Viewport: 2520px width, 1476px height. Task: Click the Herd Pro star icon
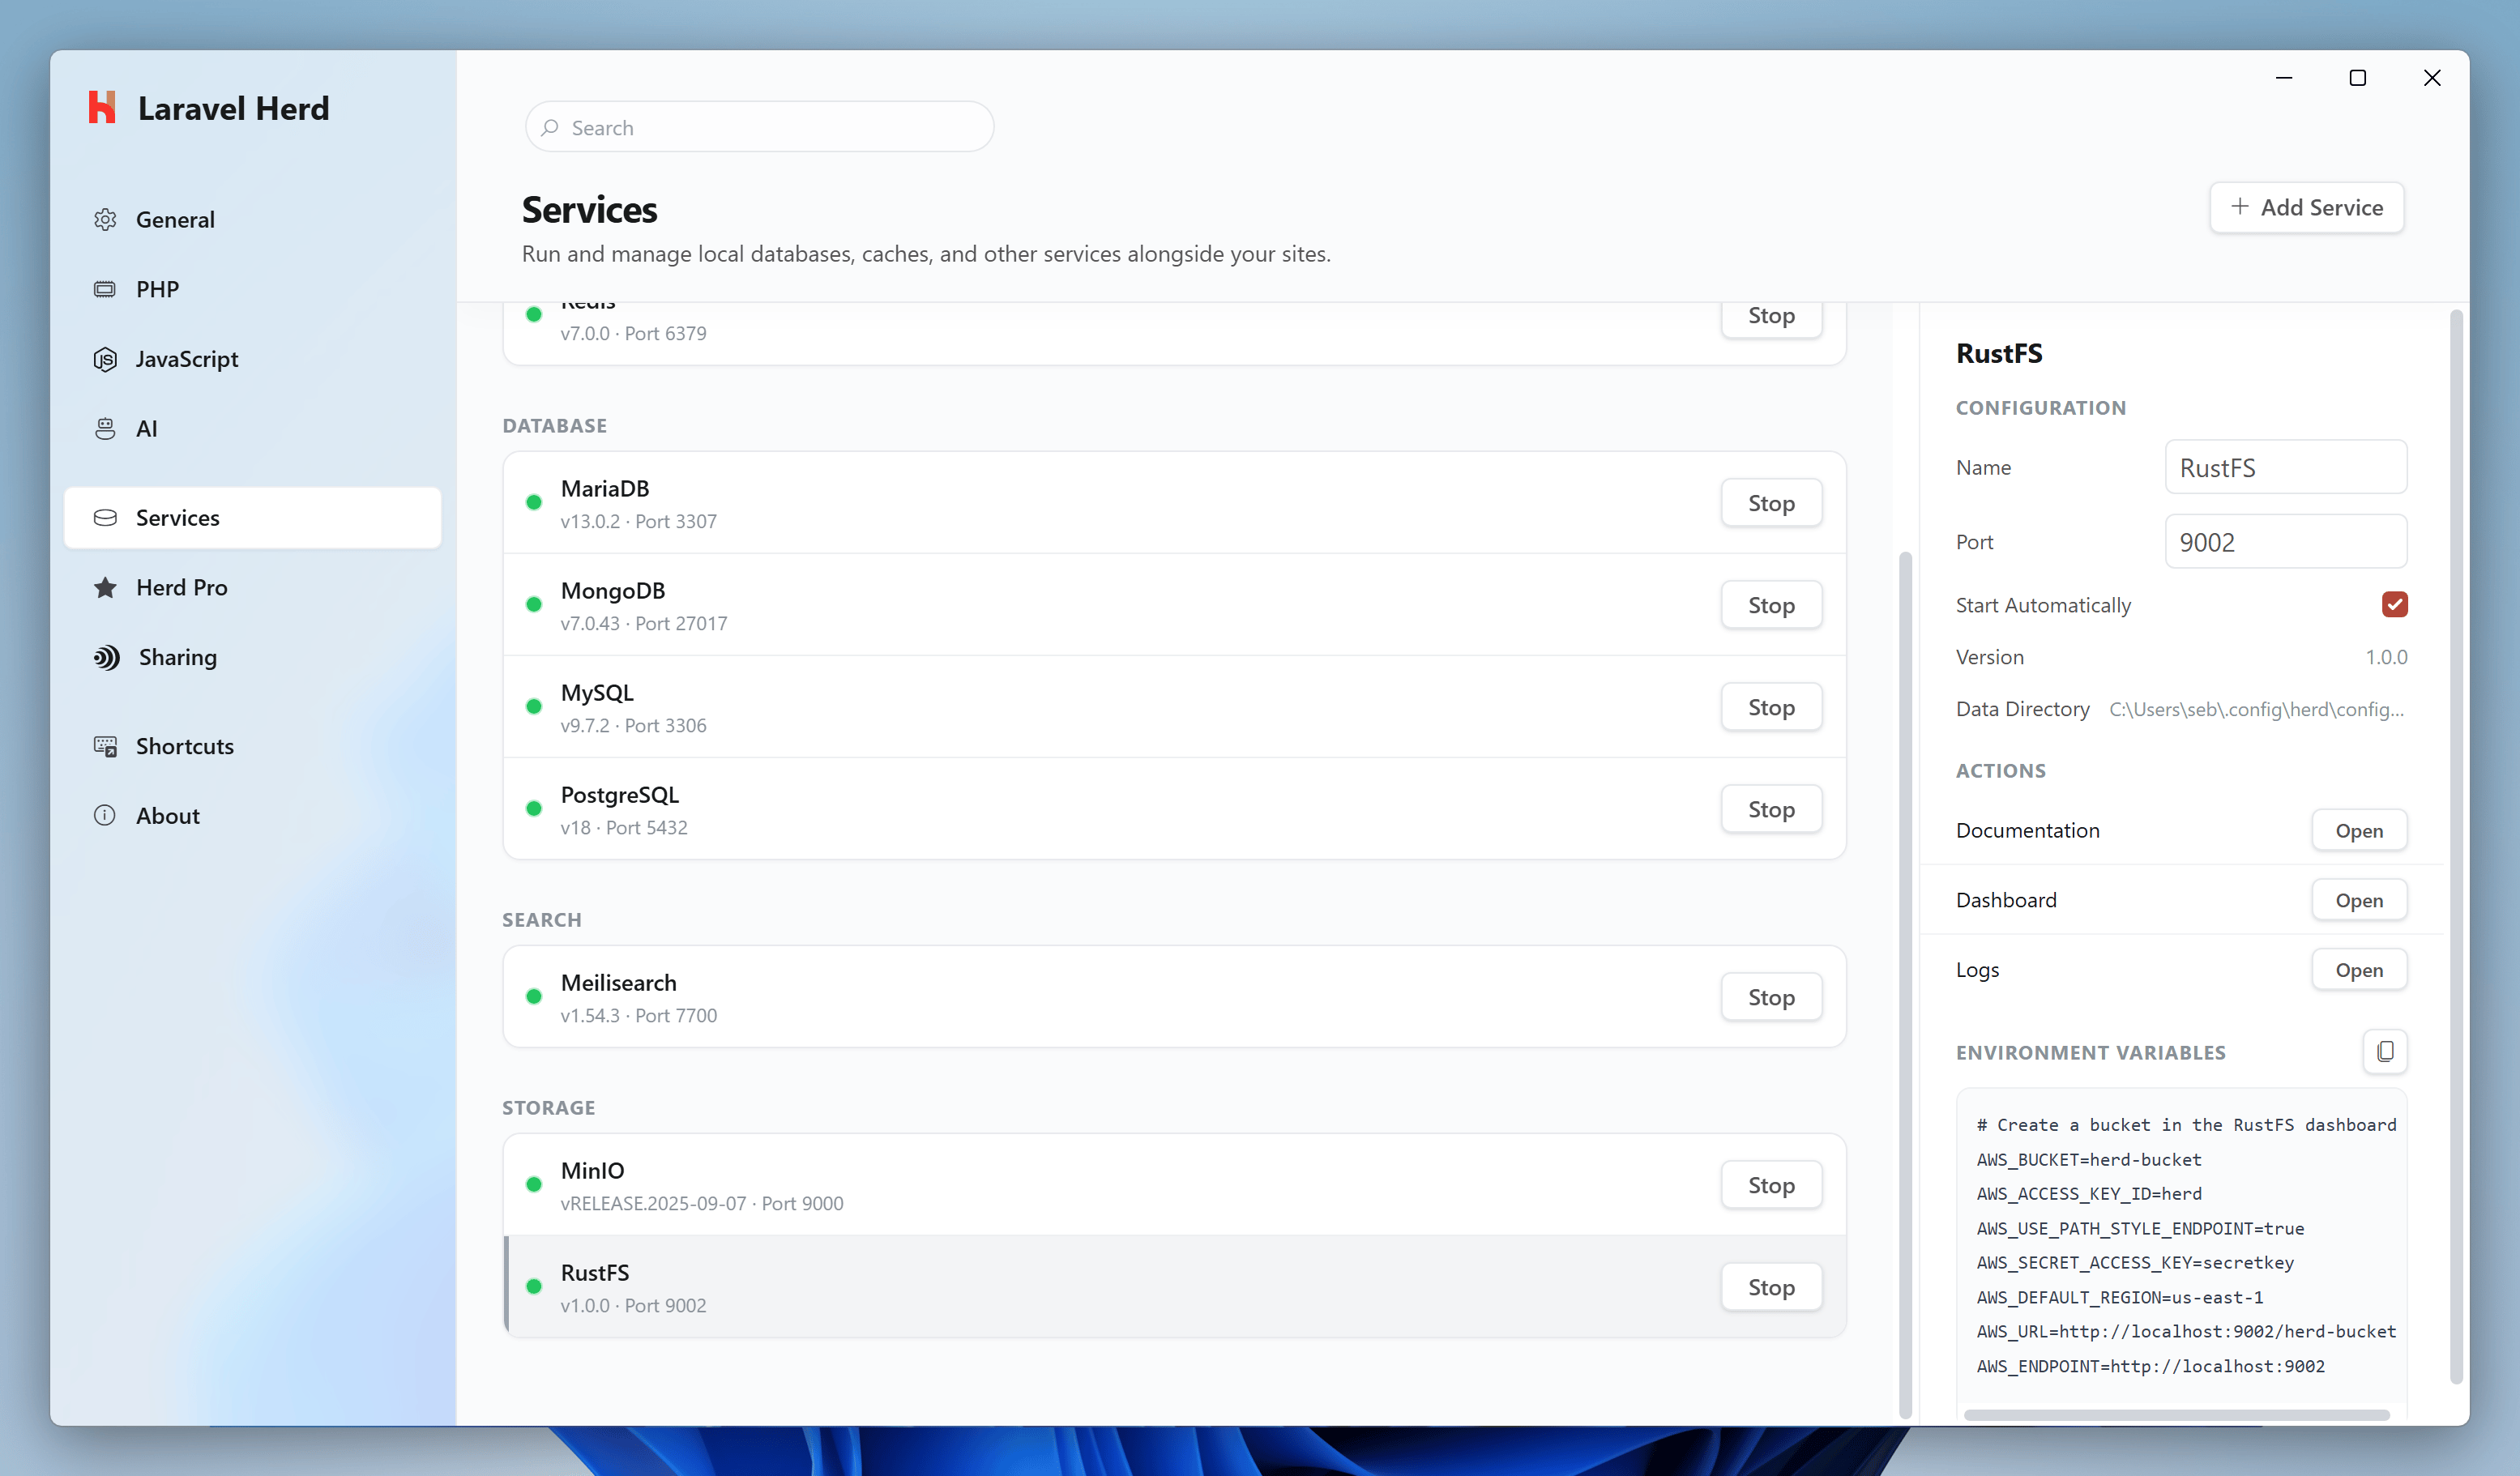coord(105,587)
